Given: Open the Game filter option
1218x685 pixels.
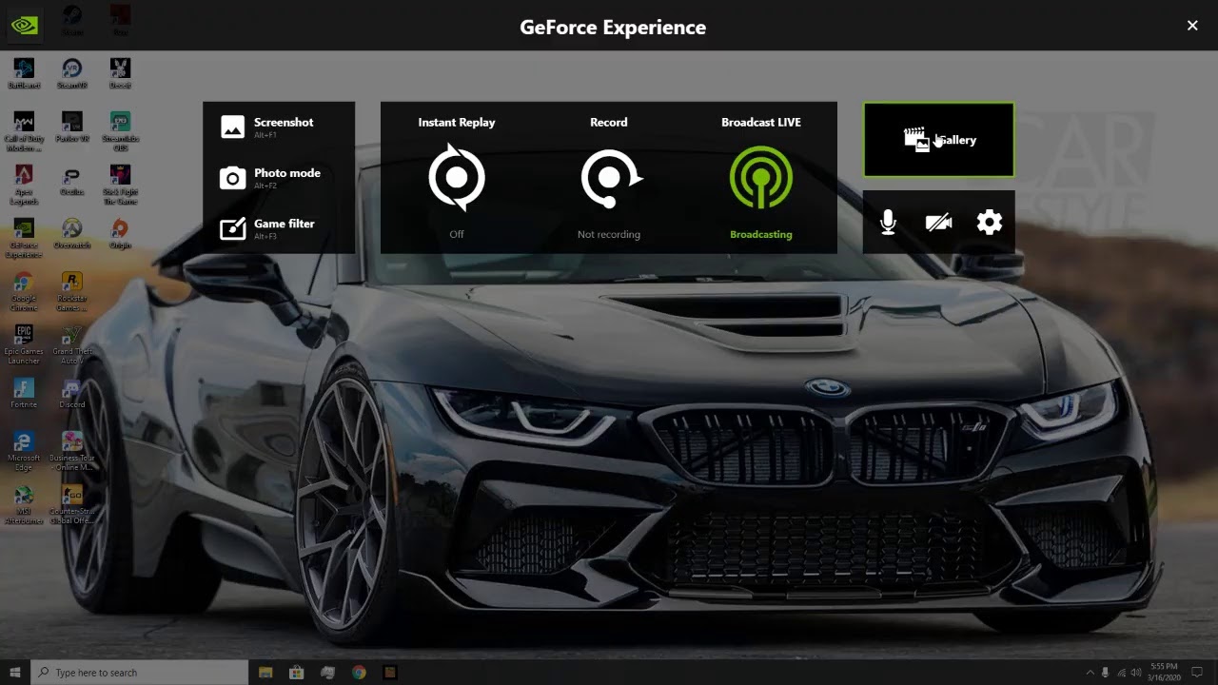Looking at the screenshot, I should pyautogui.click(x=278, y=228).
